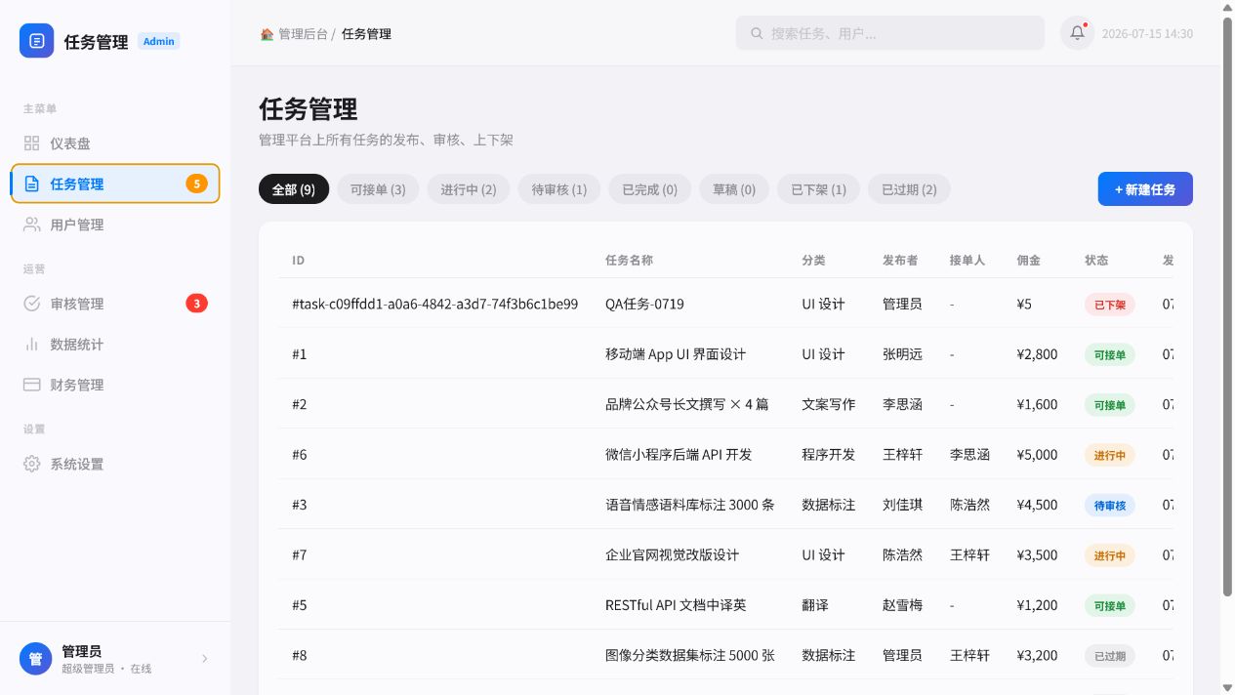The height and width of the screenshot is (695, 1235).
Task: Open 系统设置 in the sidebar
Action: click(x=115, y=465)
